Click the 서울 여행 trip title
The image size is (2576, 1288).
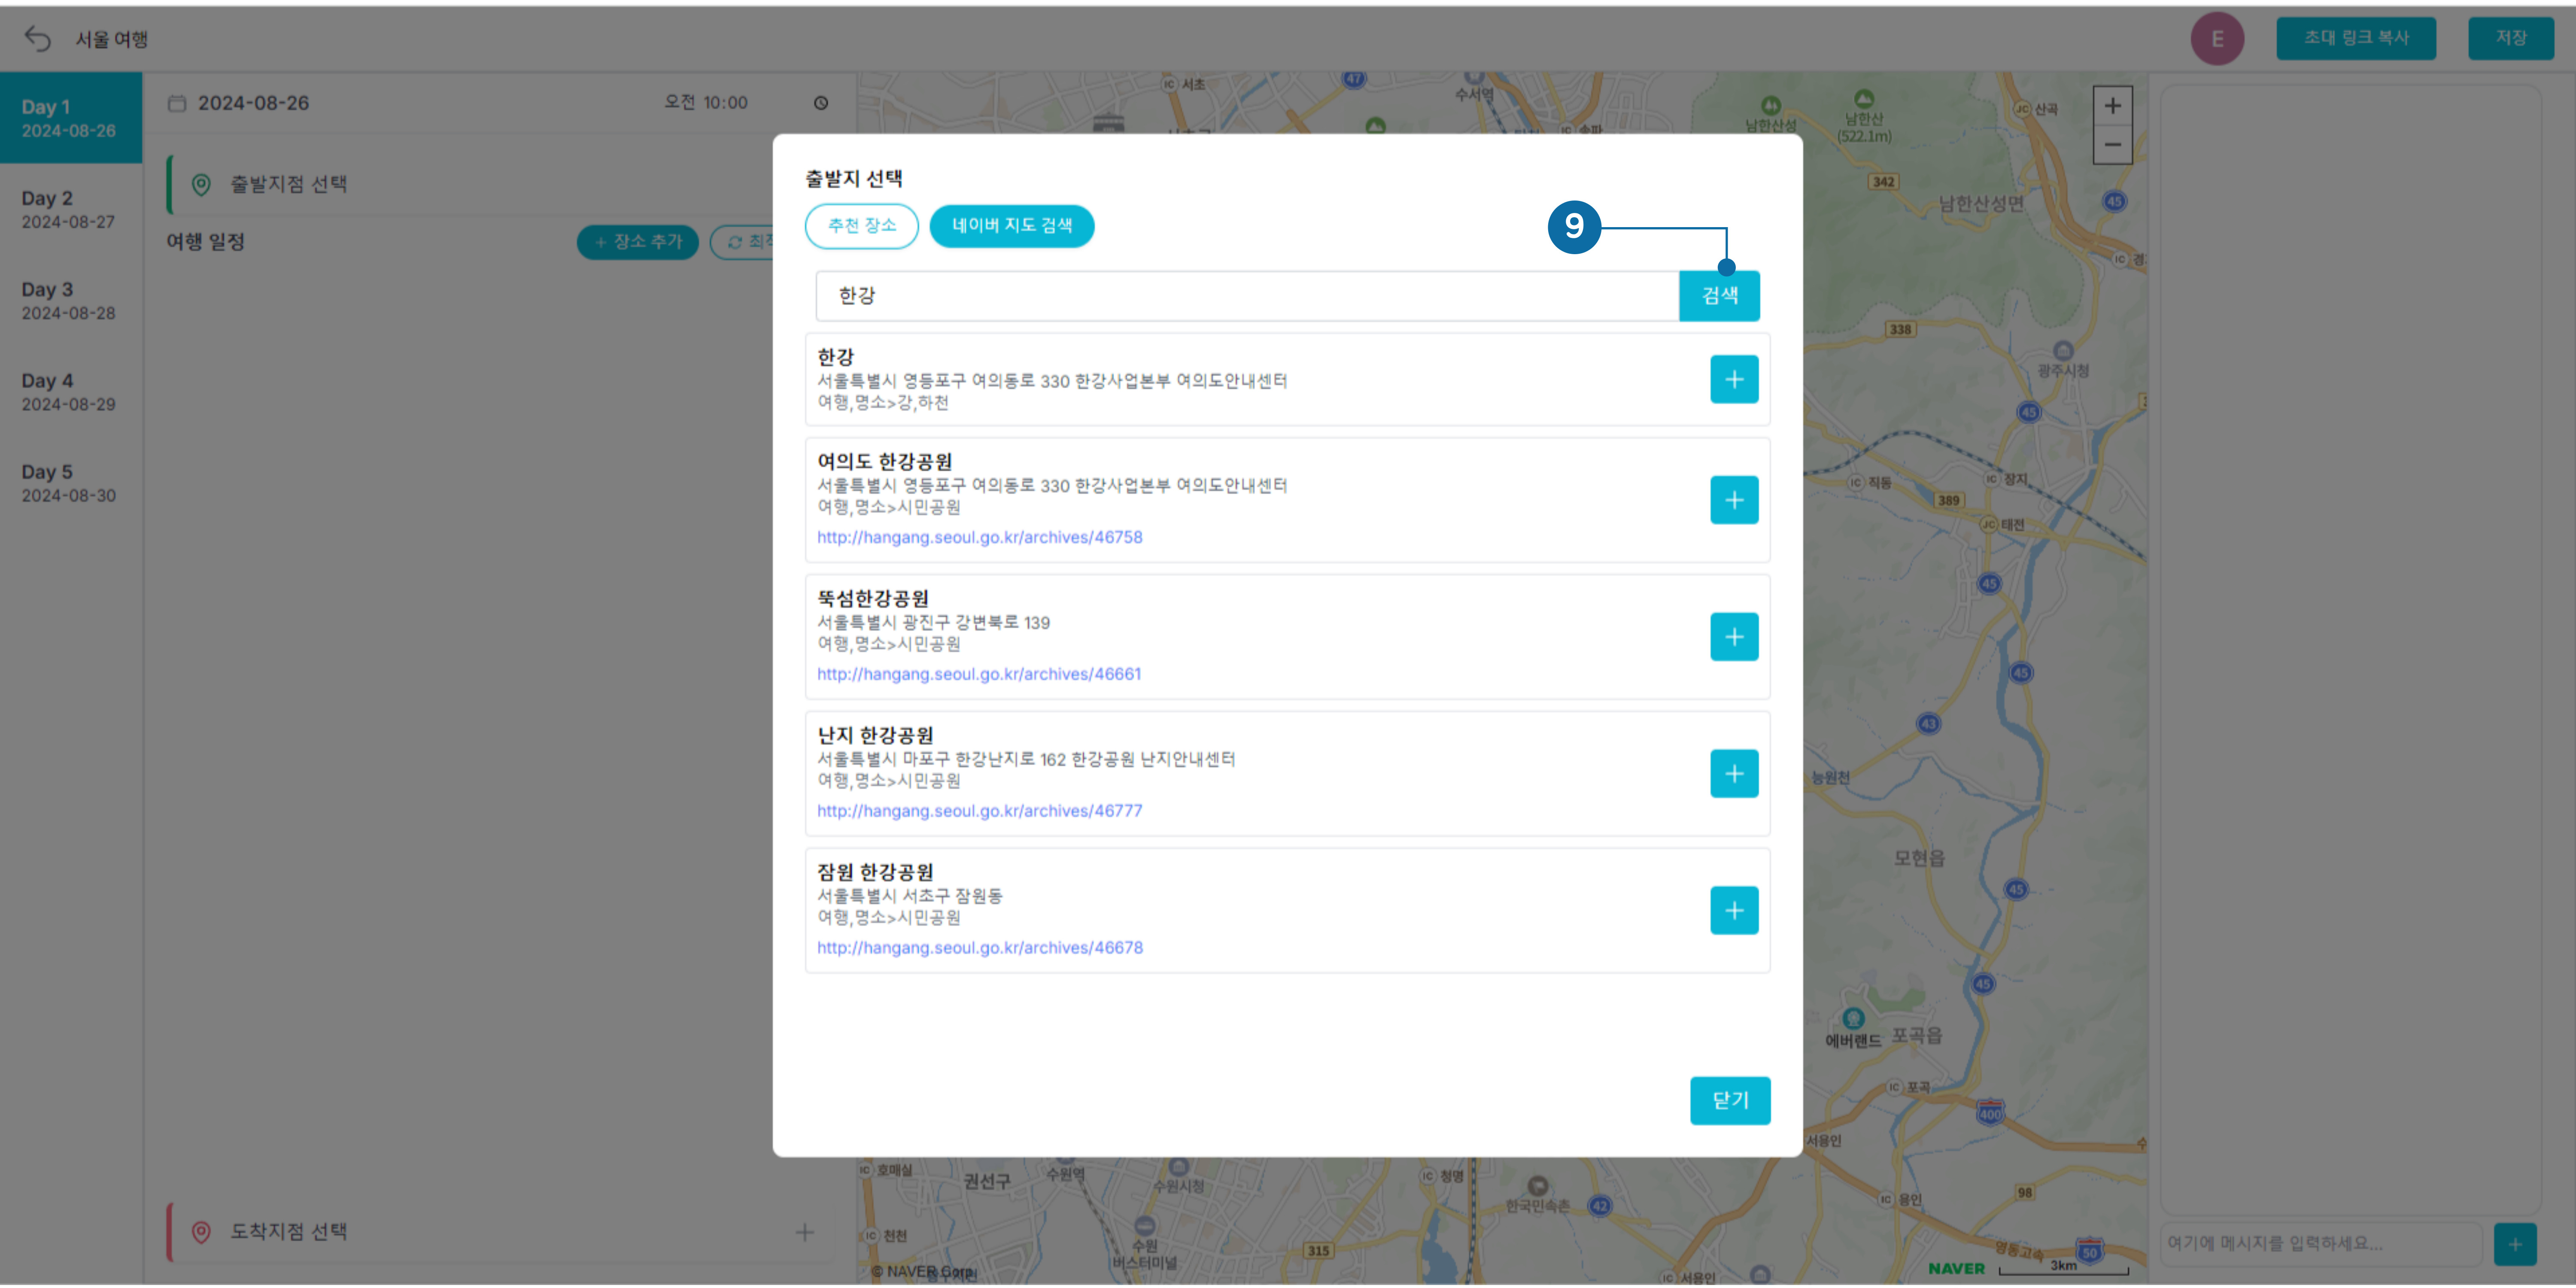(x=112, y=39)
